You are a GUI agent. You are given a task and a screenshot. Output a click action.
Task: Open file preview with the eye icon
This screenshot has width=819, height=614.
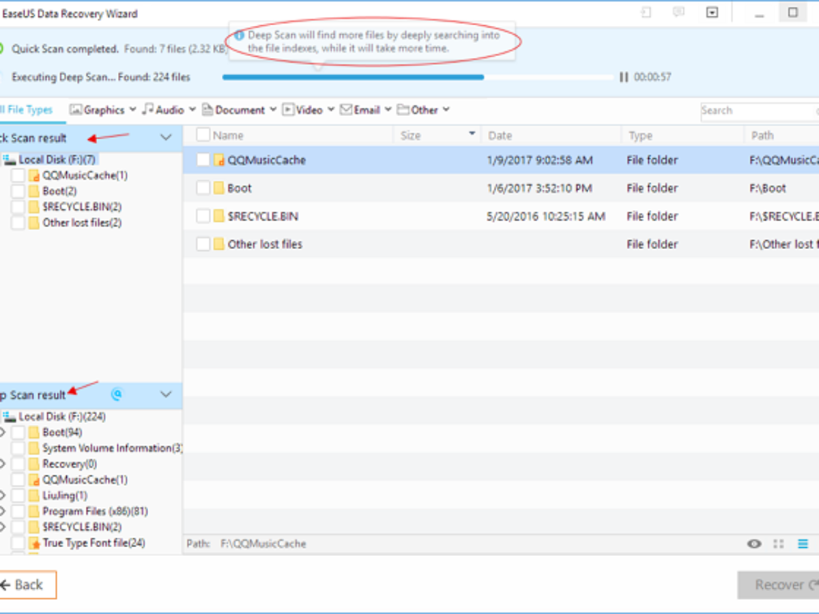pos(754,544)
